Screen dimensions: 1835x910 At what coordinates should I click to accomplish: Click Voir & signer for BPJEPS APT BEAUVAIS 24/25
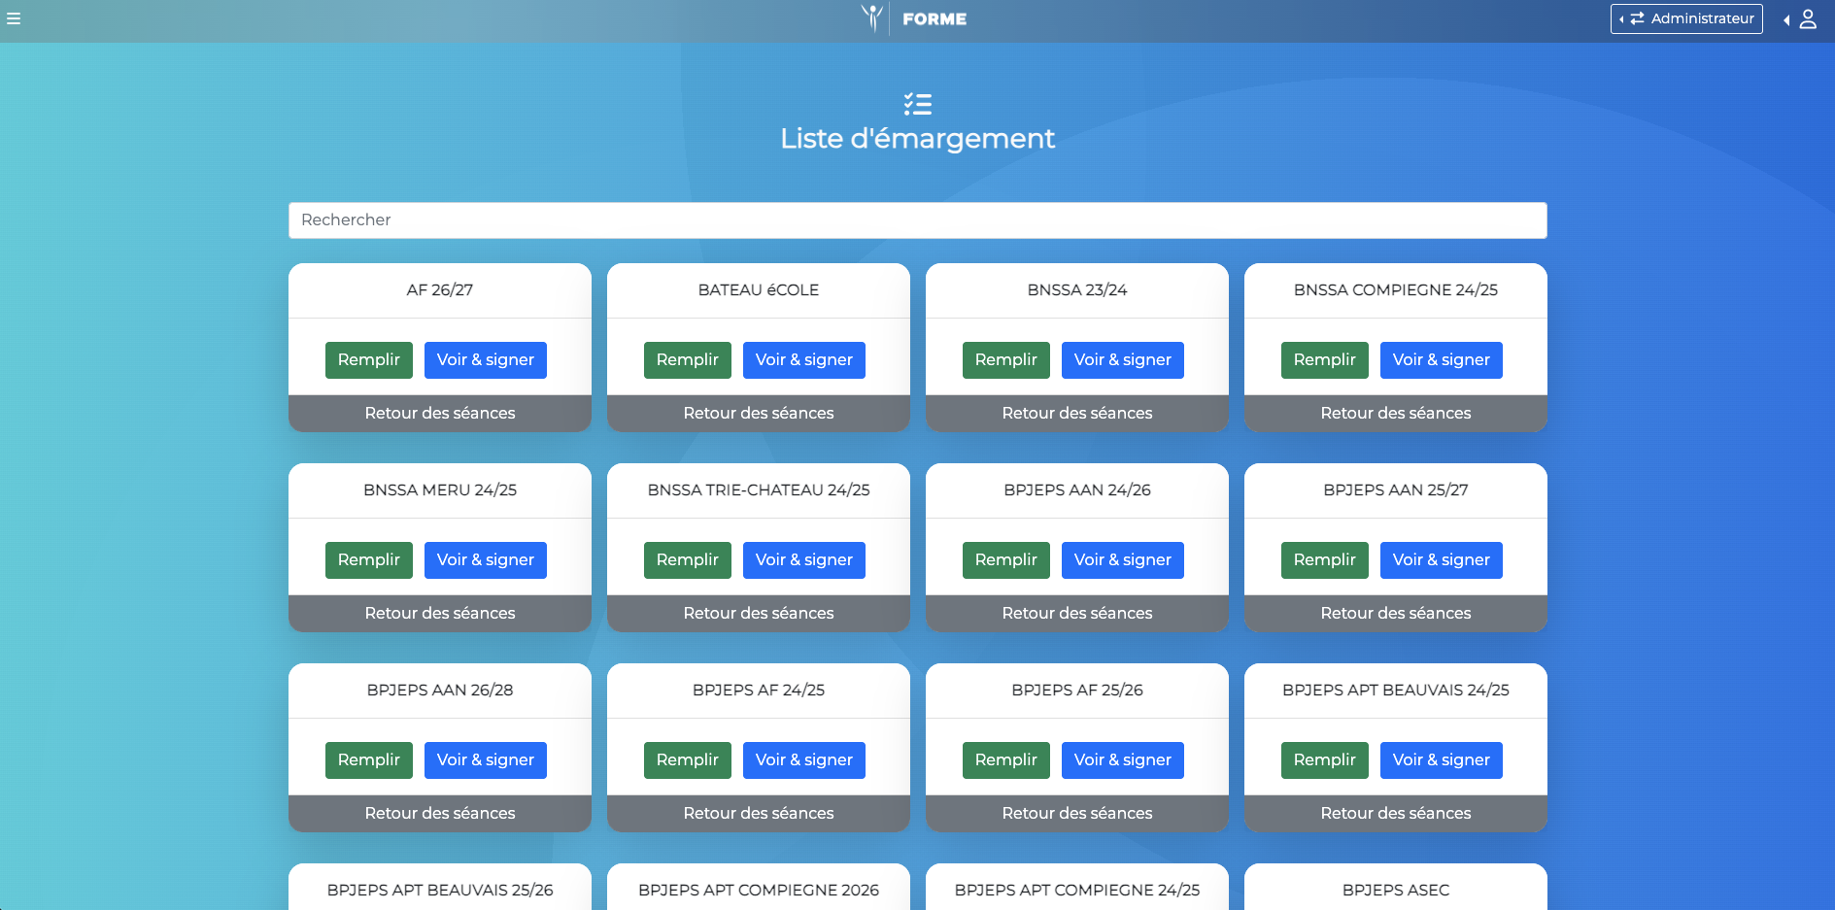[x=1442, y=760]
